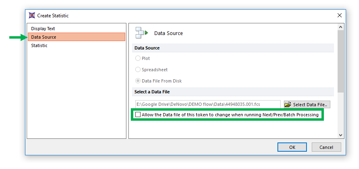Select Data Source in the left list
This screenshot has height=169, width=359.
[44, 37]
